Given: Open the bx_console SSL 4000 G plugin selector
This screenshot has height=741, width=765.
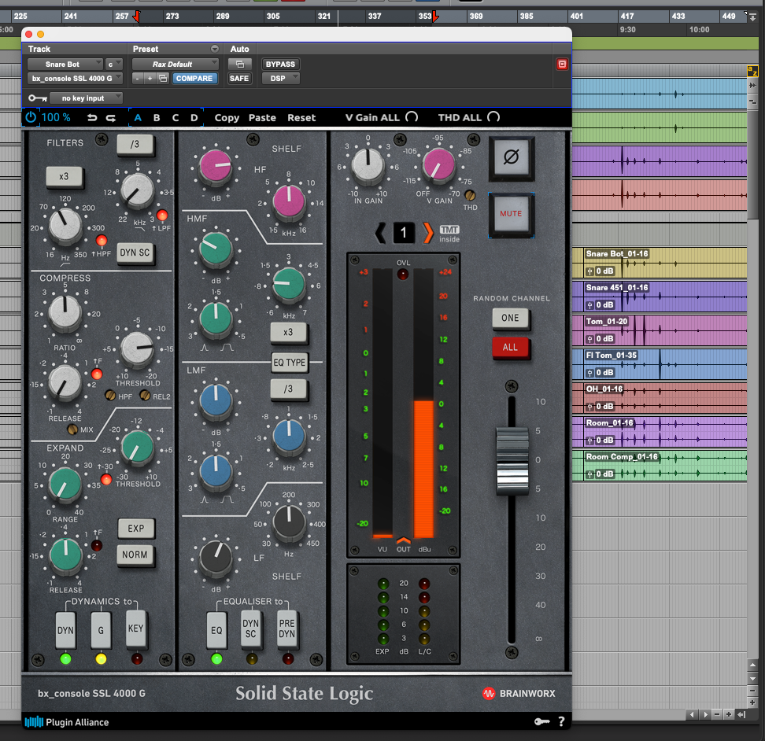Looking at the screenshot, I should [x=75, y=79].
